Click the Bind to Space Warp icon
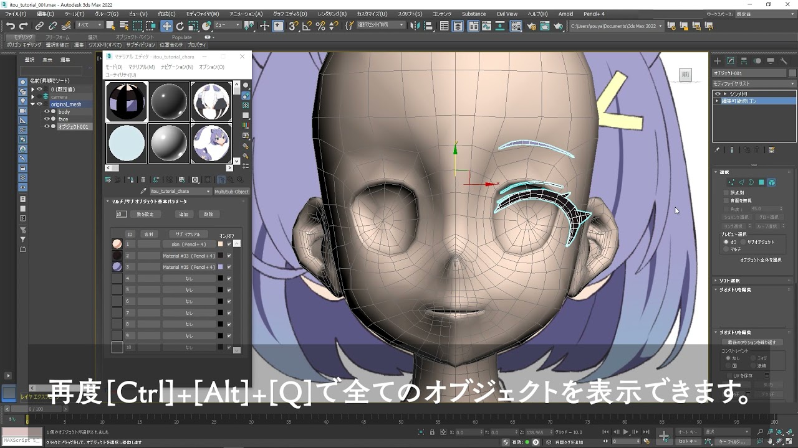Image resolution: width=798 pixels, height=448 pixels. 65,26
